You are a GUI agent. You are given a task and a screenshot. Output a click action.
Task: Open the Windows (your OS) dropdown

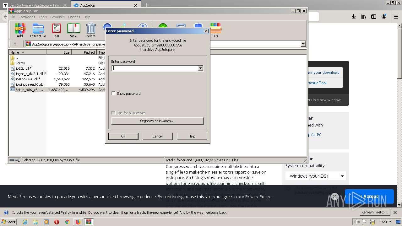(x=316, y=176)
